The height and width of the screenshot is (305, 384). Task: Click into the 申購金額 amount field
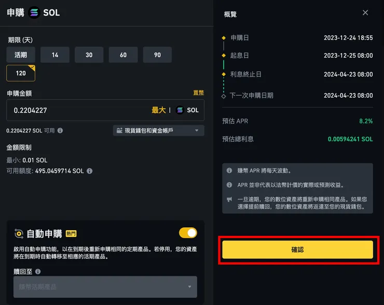[105, 110]
